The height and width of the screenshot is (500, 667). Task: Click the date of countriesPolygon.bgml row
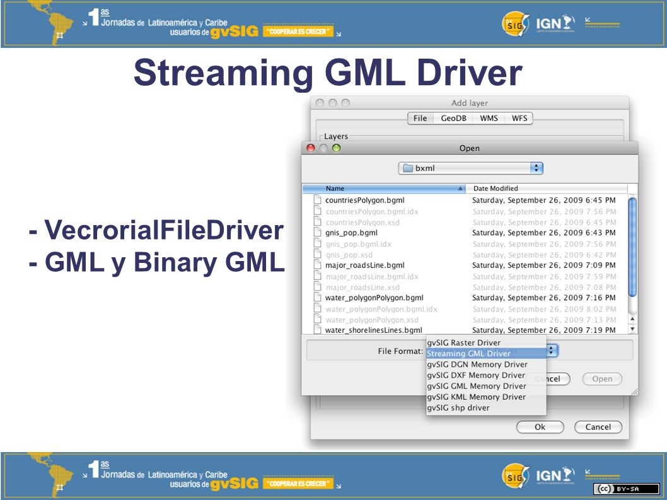543,200
